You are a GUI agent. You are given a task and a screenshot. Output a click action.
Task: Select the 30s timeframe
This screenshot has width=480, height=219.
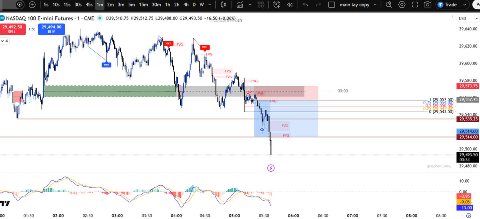(78, 5)
